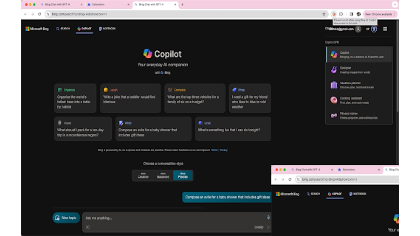Image resolution: width=420 pixels, height=236 pixels.
Task: Click the Organize suggestion card
Action: pyautogui.click(x=75, y=98)
